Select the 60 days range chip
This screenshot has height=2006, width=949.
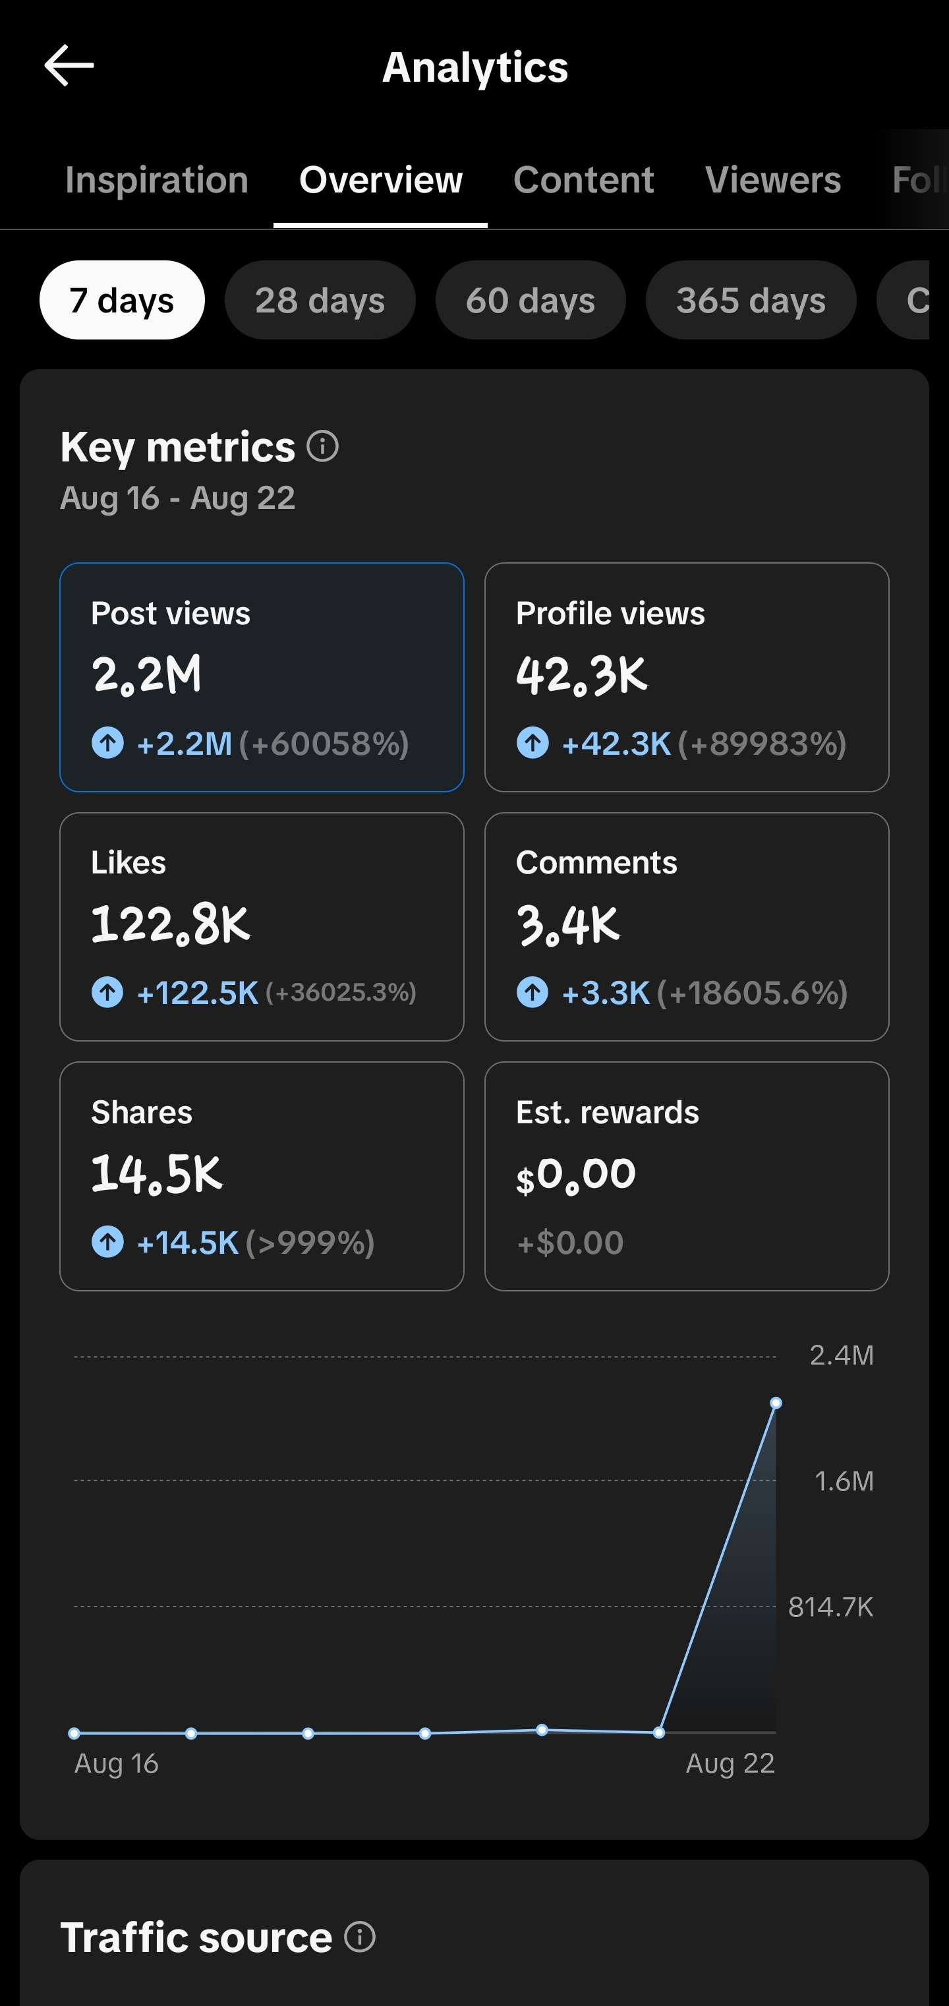pyautogui.click(x=530, y=300)
